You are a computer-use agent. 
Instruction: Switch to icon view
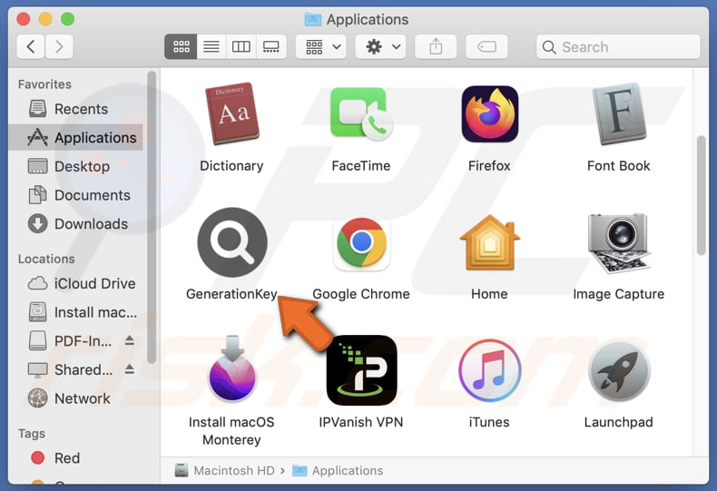(182, 46)
